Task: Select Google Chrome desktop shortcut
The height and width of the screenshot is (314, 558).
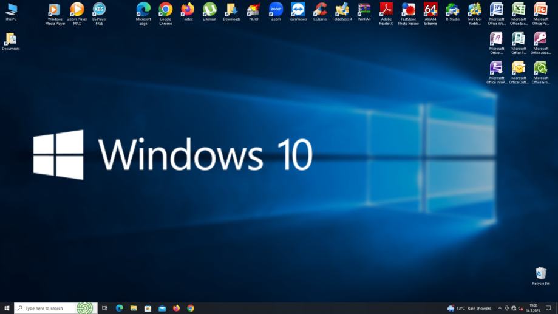Action: 165,14
